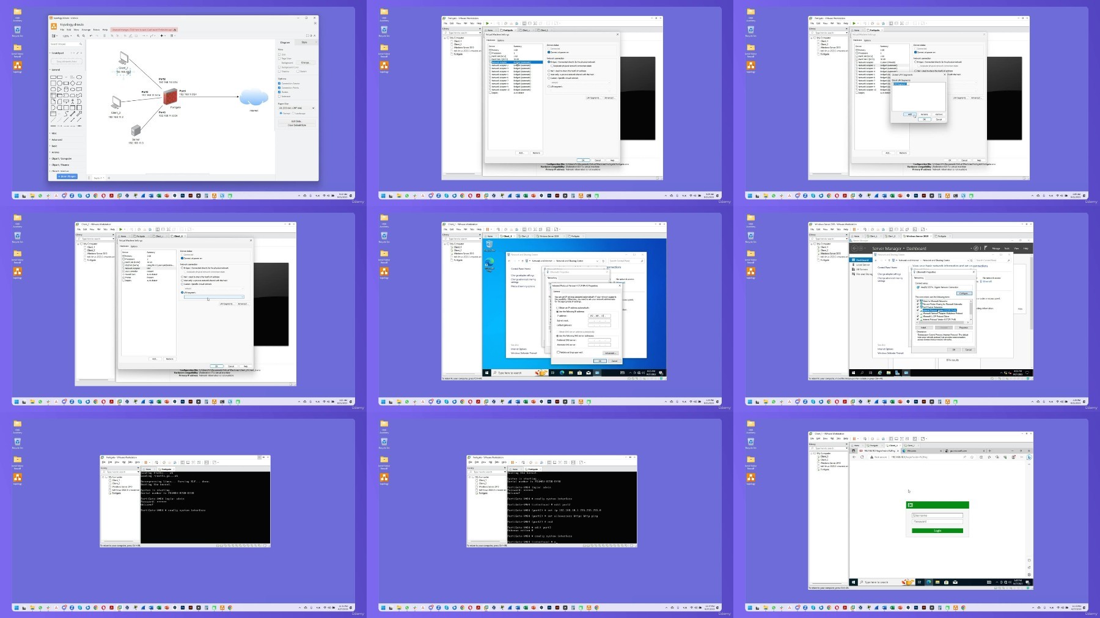Open the Manage menu in Server Manager

pyautogui.click(x=996, y=248)
